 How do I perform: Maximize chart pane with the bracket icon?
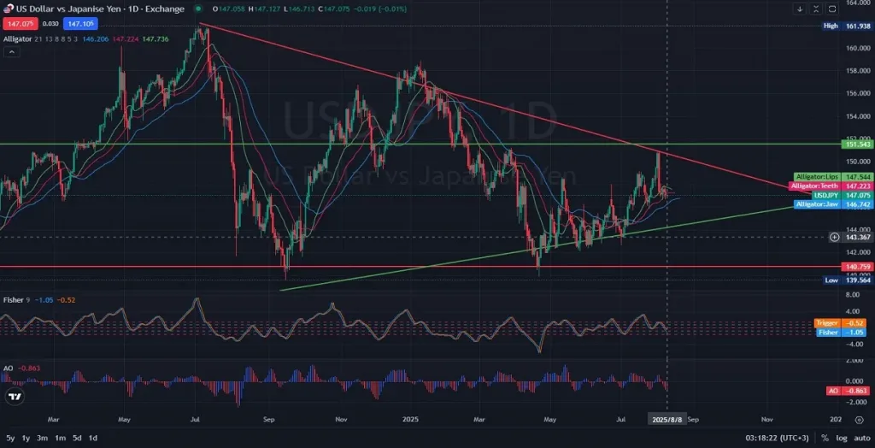pos(832,9)
